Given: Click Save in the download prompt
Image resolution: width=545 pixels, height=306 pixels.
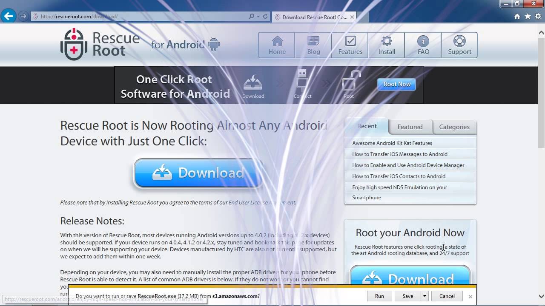Looking at the screenshot, I should click(x=408, y=296).
